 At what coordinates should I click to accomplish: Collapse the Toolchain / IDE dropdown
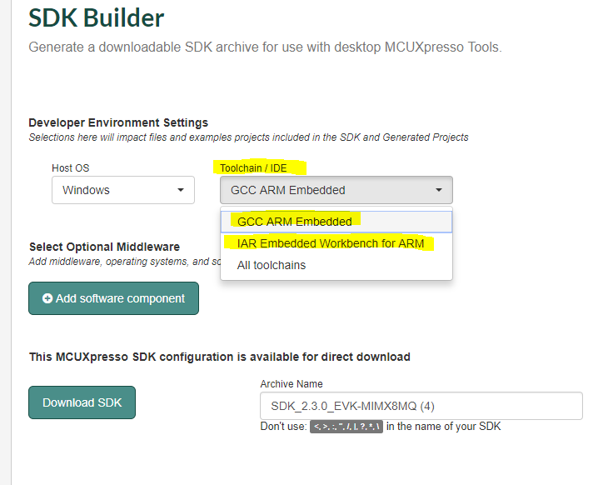336,190
